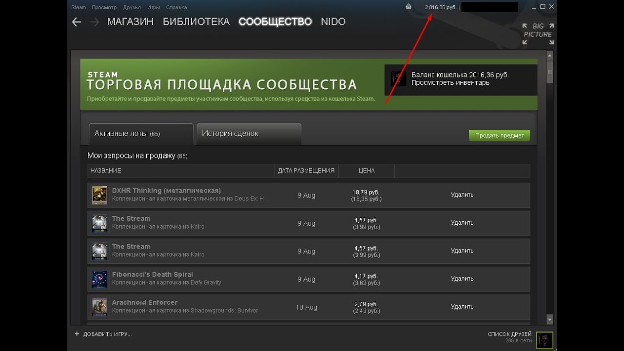Open the Игры menu
Image resolution: width=624 pixels, height=351 pixels.
[154, 7]
